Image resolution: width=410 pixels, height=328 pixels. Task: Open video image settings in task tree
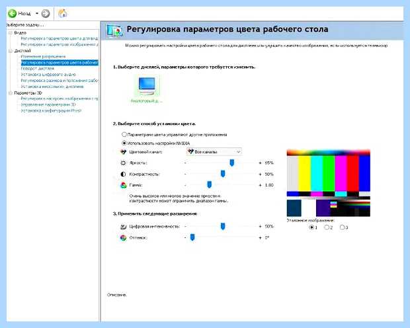[x=60, y=44]
